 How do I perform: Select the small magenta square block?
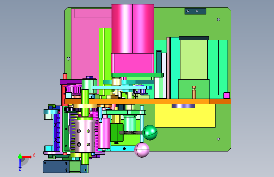227,95
